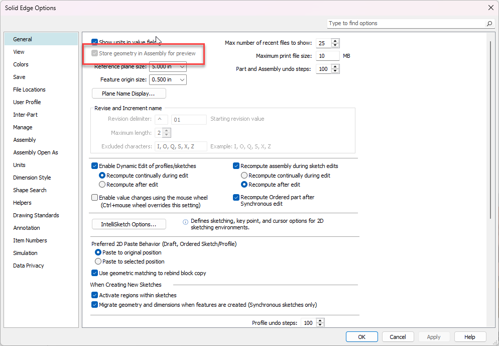Viewport: 499px width, 346px height.
Task: Toggle Activate regions within sketches
Action: [x=94, y=295]
